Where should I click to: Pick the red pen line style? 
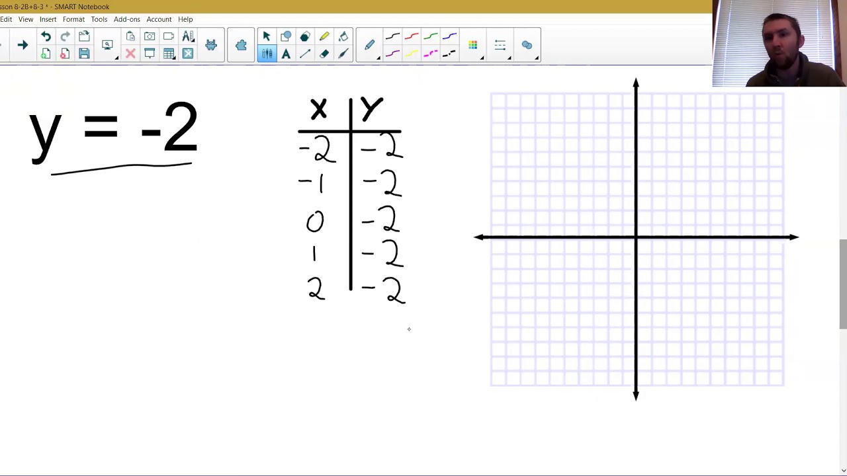(x=412, y=37)
